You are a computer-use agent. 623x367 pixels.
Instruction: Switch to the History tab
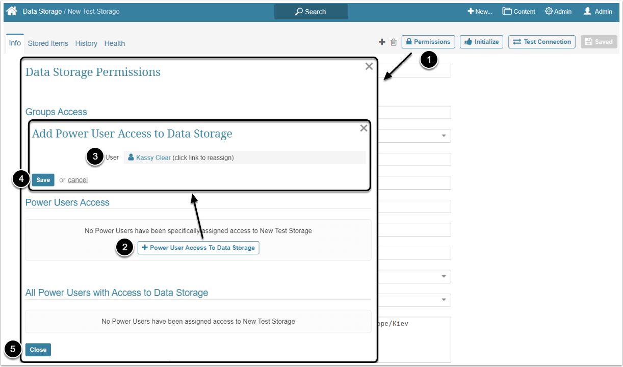pyautogui.click(x=86, y=43)
